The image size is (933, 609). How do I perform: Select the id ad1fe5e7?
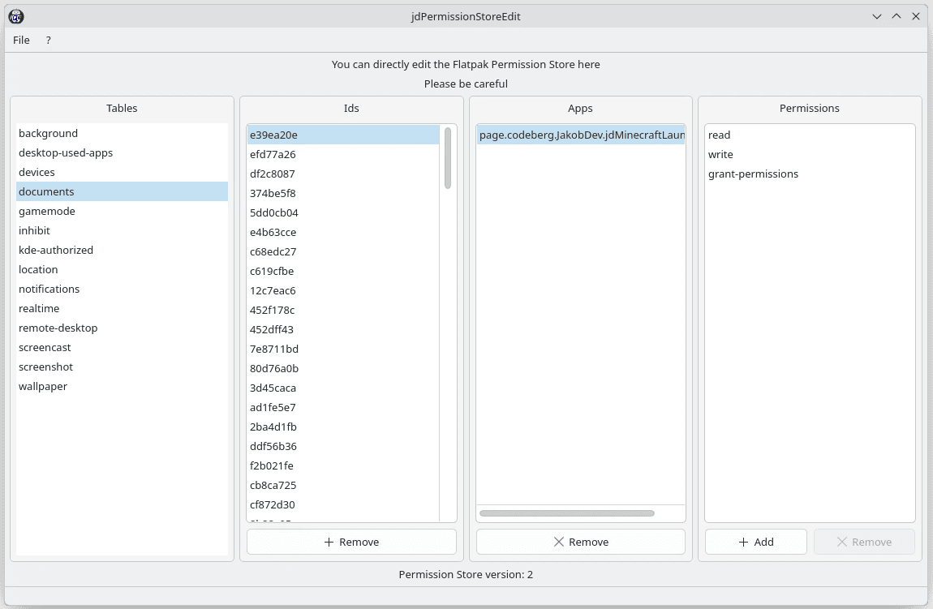pos(343,407)
